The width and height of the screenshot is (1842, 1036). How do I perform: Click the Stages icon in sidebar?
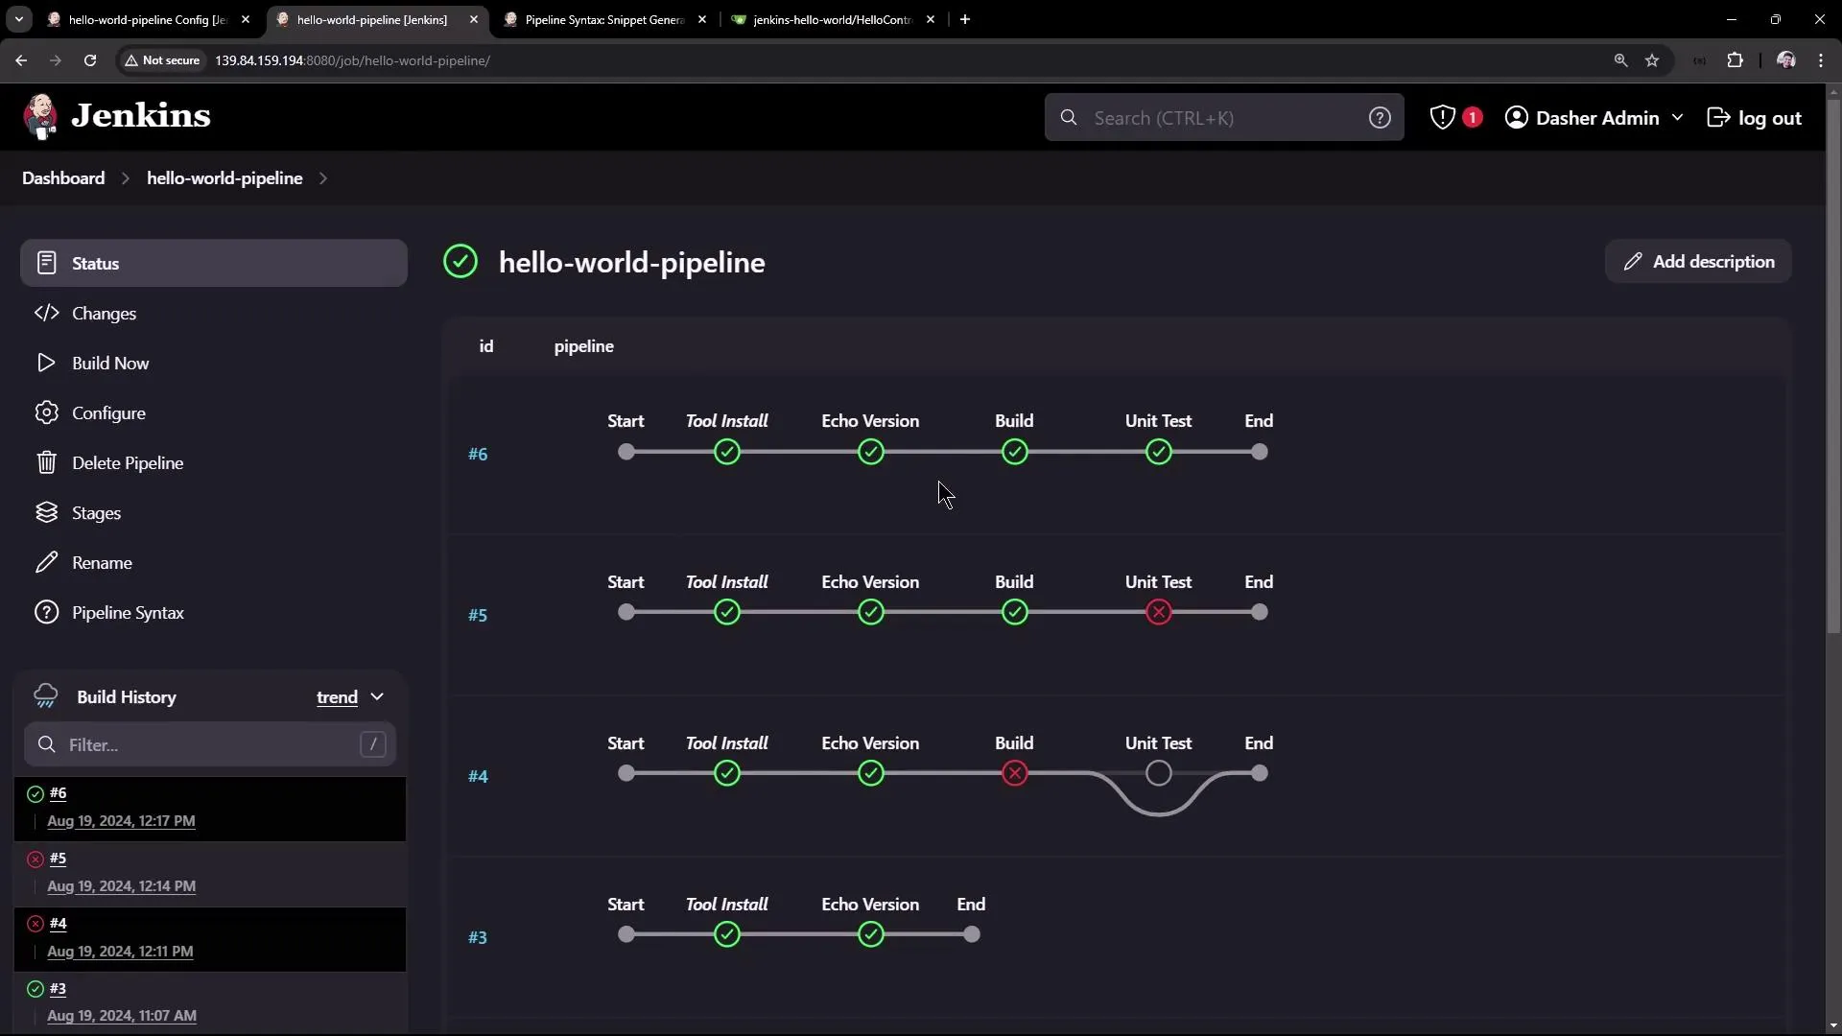[46, 512]
